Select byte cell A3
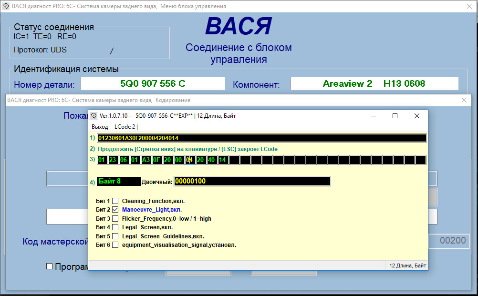Image resolution: width=478 pixels, height=296 pixels. [146, 160]
